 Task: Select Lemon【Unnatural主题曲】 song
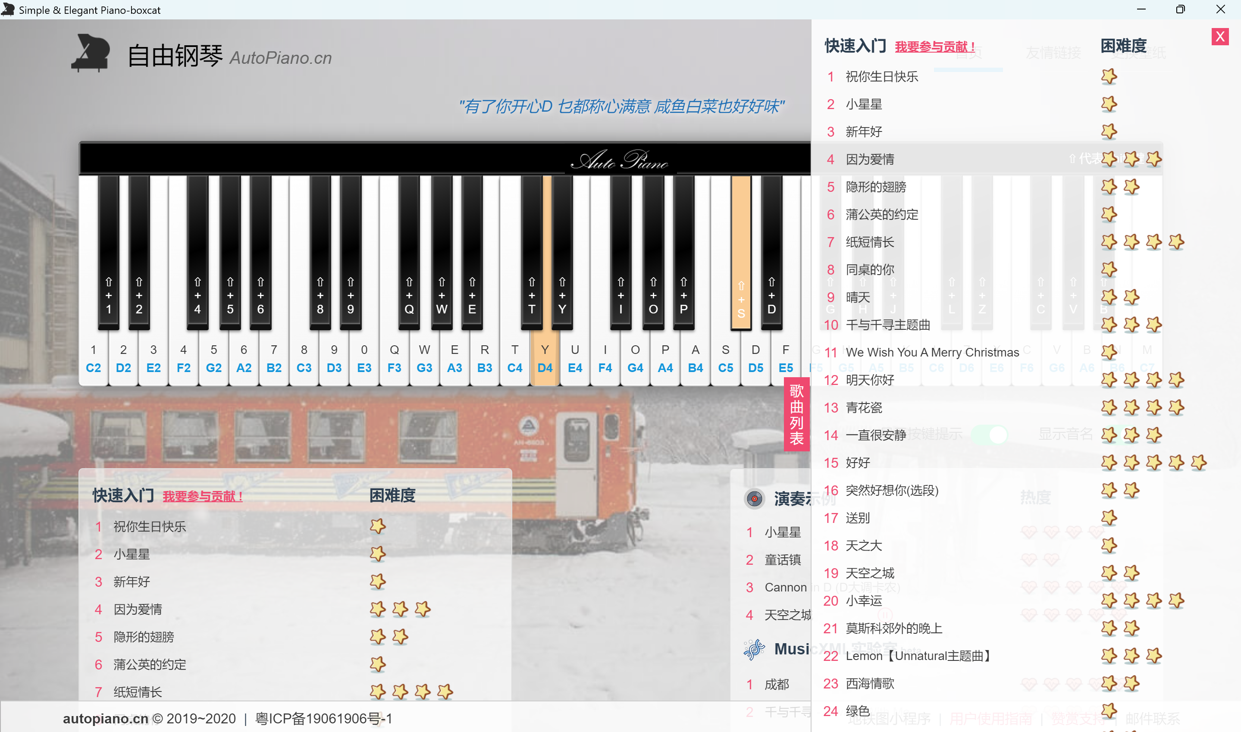point(919,656)
